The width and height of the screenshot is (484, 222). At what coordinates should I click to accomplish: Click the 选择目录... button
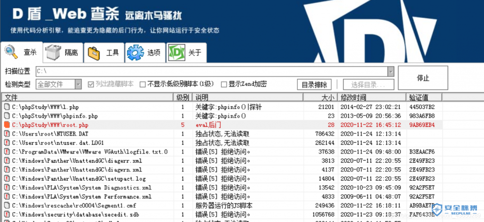[368, 84]
